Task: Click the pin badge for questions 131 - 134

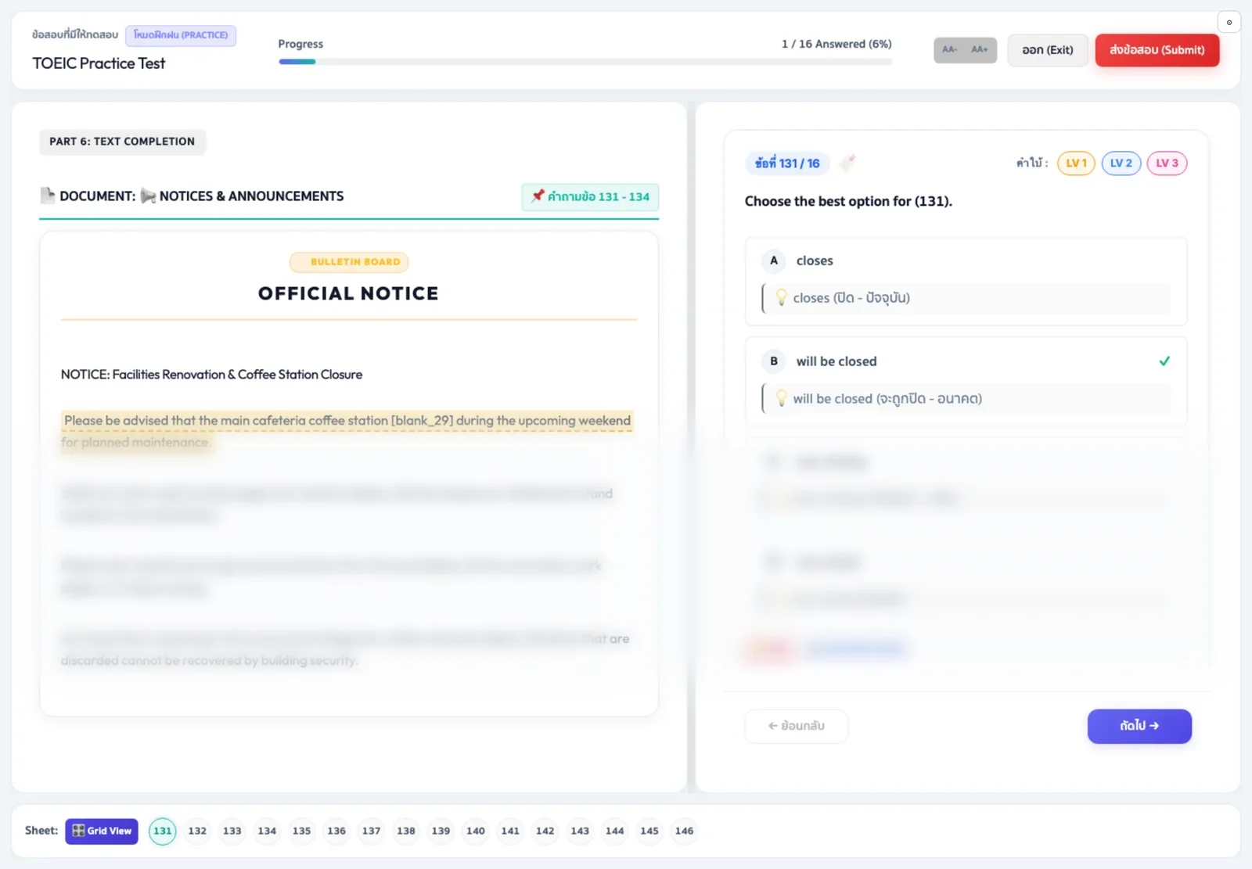Action: [x=590, y=197]
